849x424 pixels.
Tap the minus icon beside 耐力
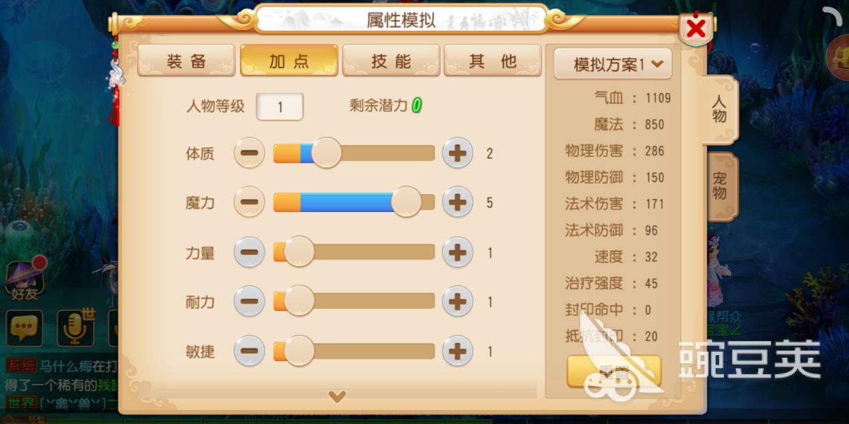[249, 302]
